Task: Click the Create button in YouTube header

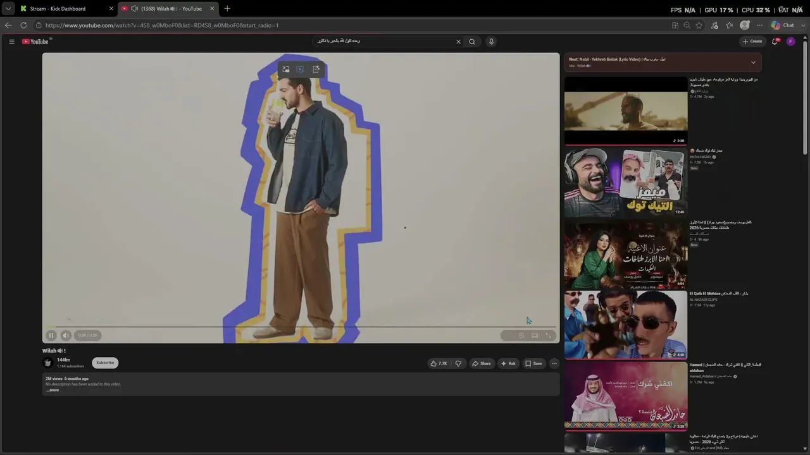Action: tap(752, 42)
